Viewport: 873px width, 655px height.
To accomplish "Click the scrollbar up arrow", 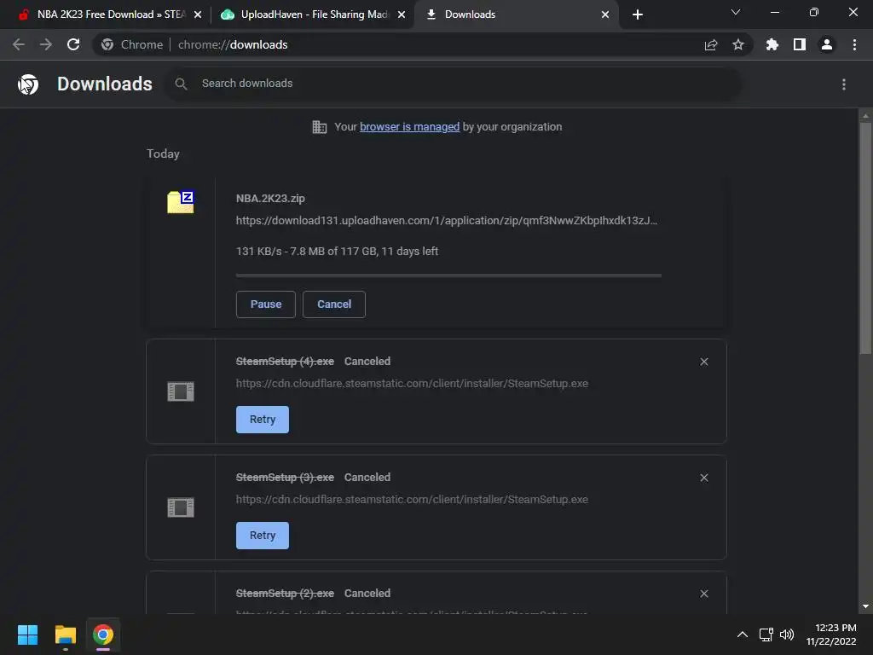I will click(865, 116).
